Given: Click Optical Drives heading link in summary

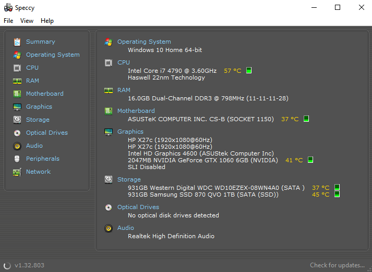Looking at the screenshot, I should click(138, 207).
